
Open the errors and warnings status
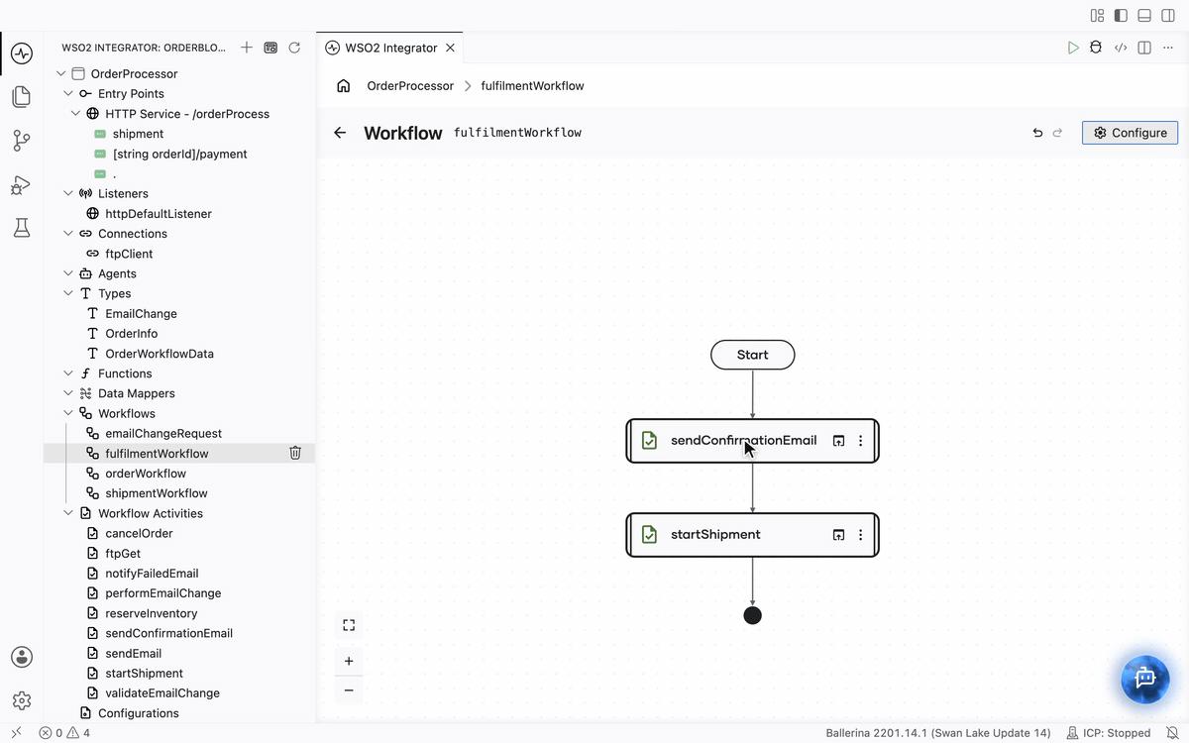pos(64,733)
